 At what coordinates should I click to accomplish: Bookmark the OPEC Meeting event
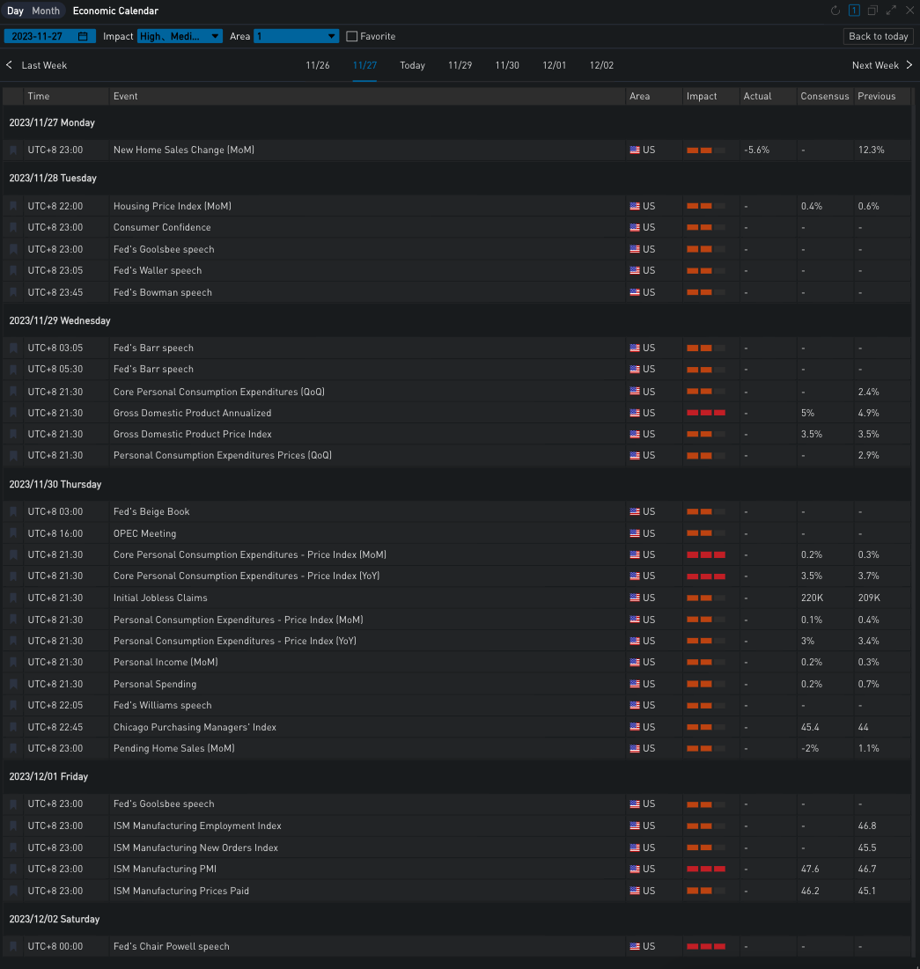(x=13, y=533)
